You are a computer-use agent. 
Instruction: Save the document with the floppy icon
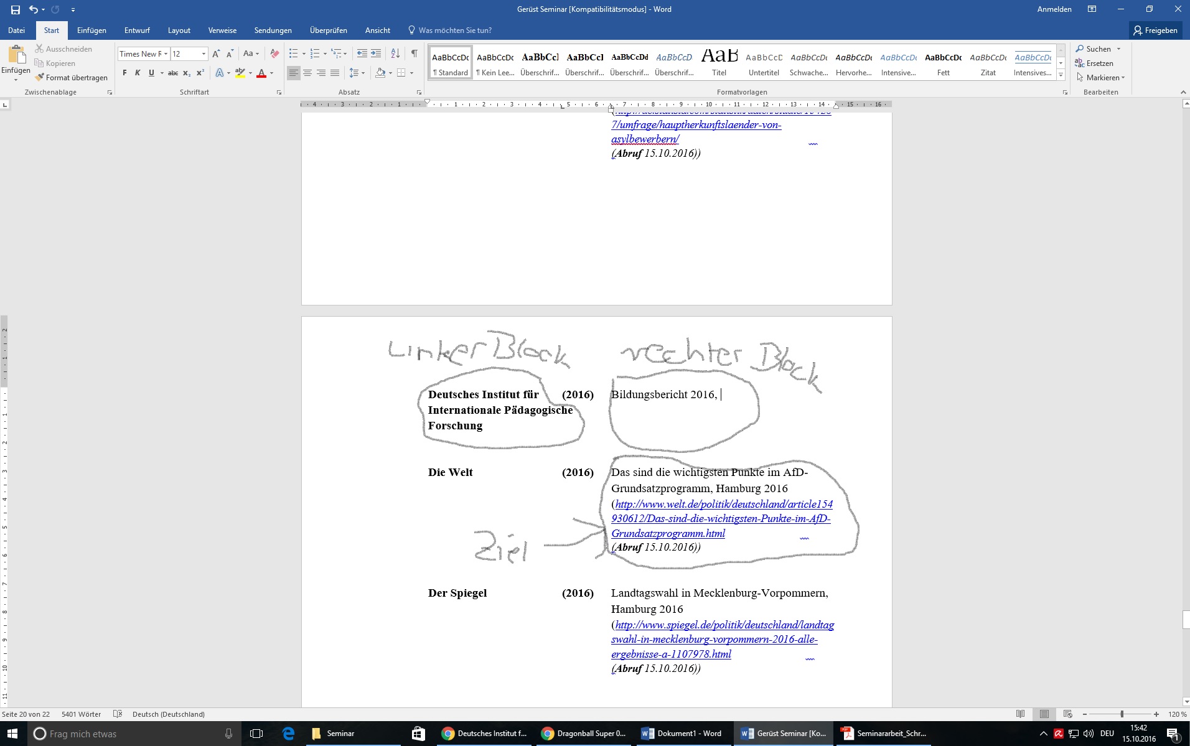pos(16,9)
